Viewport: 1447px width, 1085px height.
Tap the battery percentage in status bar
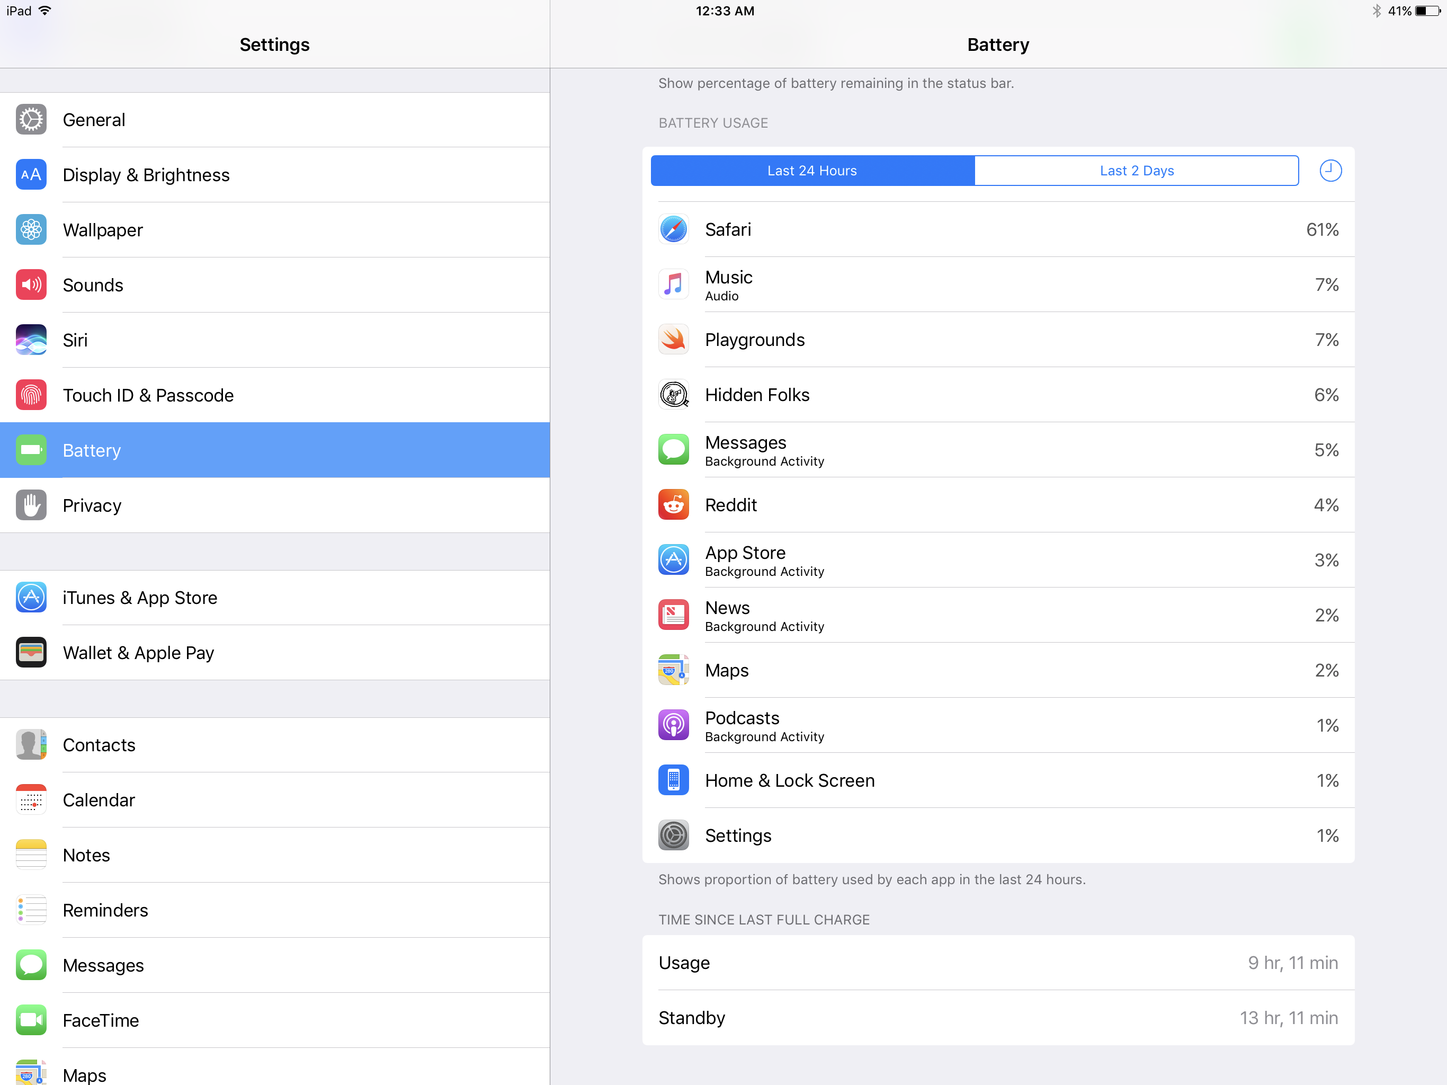click(x=1399, y=11)
